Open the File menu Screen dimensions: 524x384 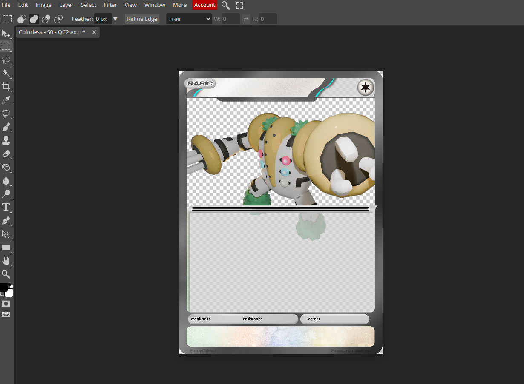click(6, 5)
